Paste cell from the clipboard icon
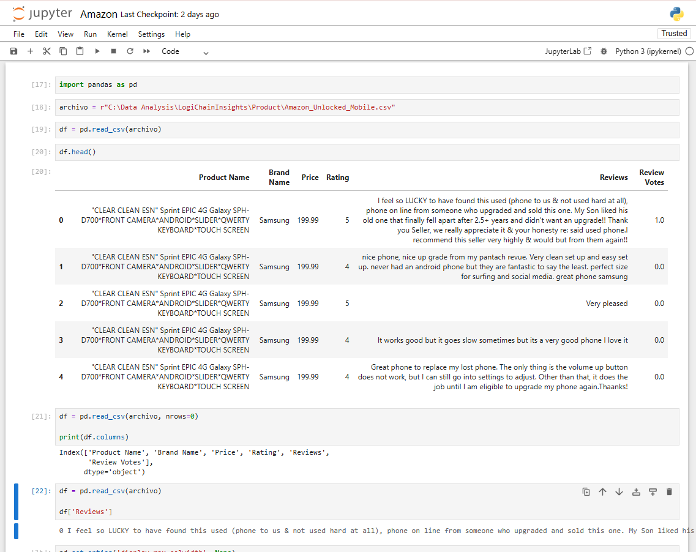This screenshot has height=552, width=696. click(x=80, y=51)
